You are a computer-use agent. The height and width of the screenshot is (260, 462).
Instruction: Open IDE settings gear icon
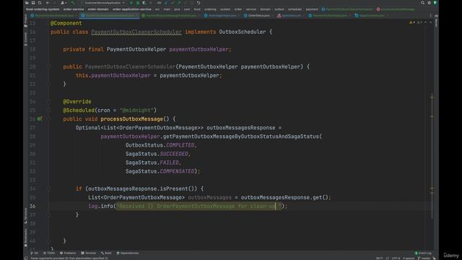pyautogui.click(x=429, y=3)
